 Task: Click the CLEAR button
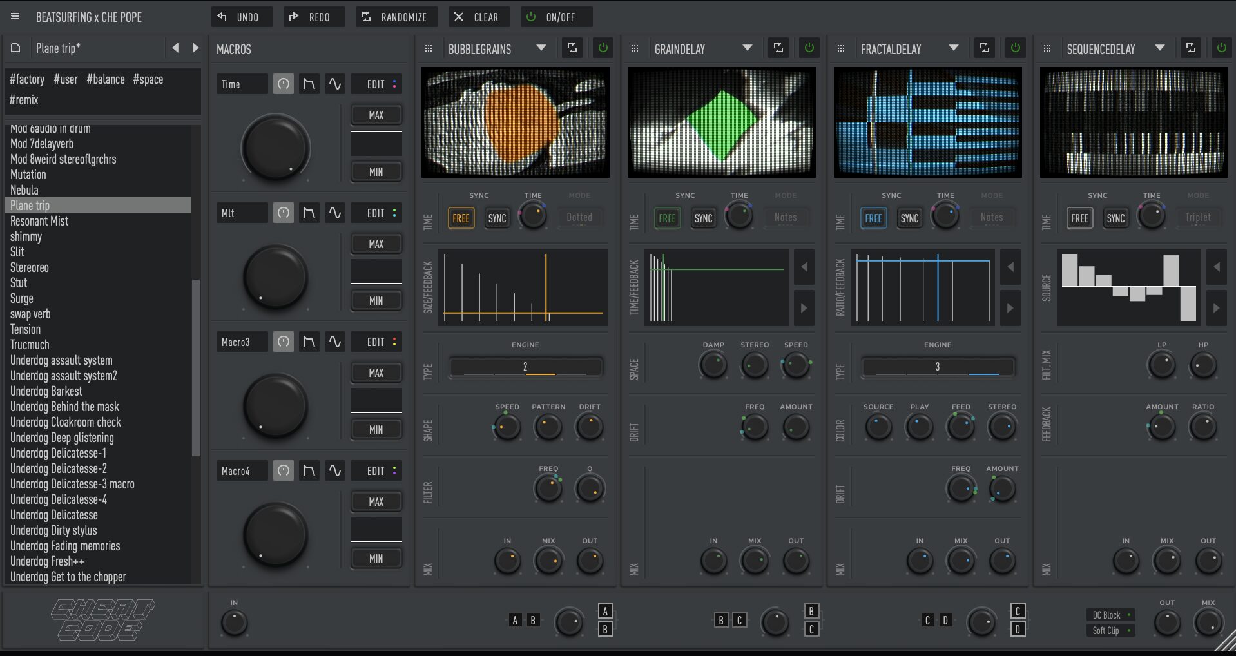point(479,17)
